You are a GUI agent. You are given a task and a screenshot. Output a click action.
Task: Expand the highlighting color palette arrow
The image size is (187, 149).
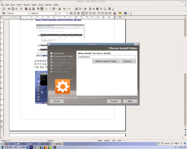(x=123, y=13)
